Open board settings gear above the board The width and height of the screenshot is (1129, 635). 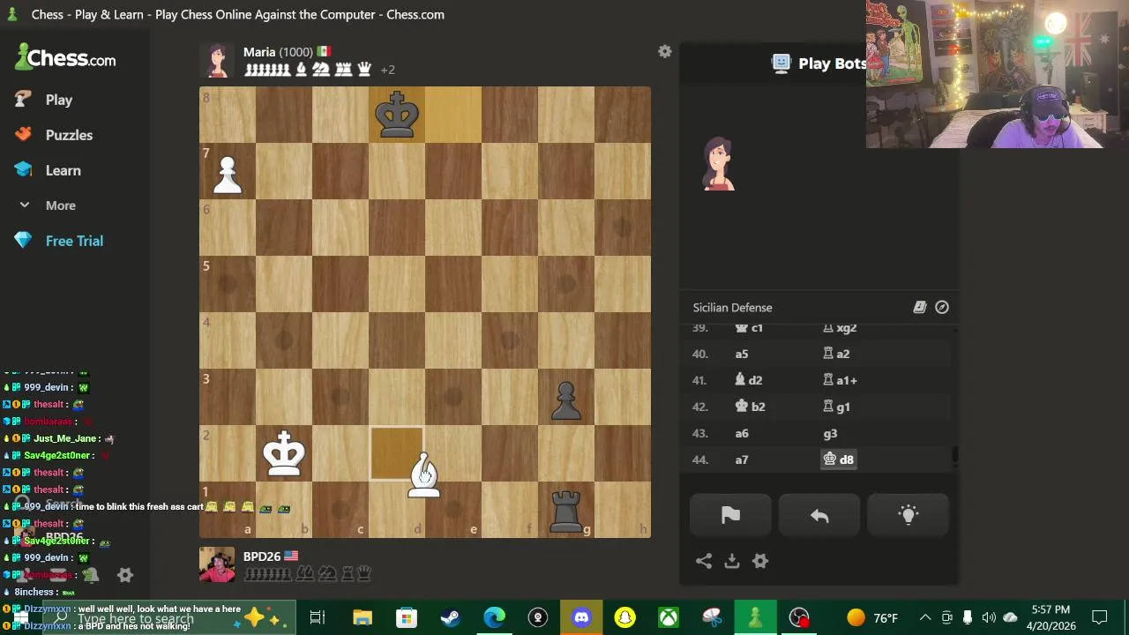(x=665, y=52)
